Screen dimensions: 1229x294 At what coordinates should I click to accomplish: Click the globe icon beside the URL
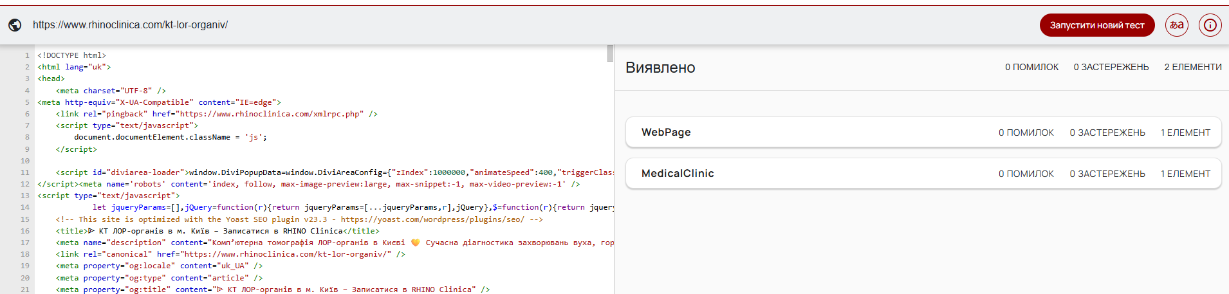click(15, 25)
